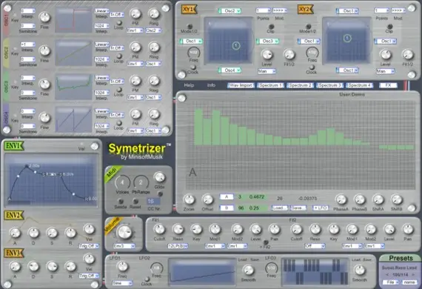Toggle the OSC1 Loop button
This screenshot has width=422, height=289.
pyautogui.click(x=118, y=23)
